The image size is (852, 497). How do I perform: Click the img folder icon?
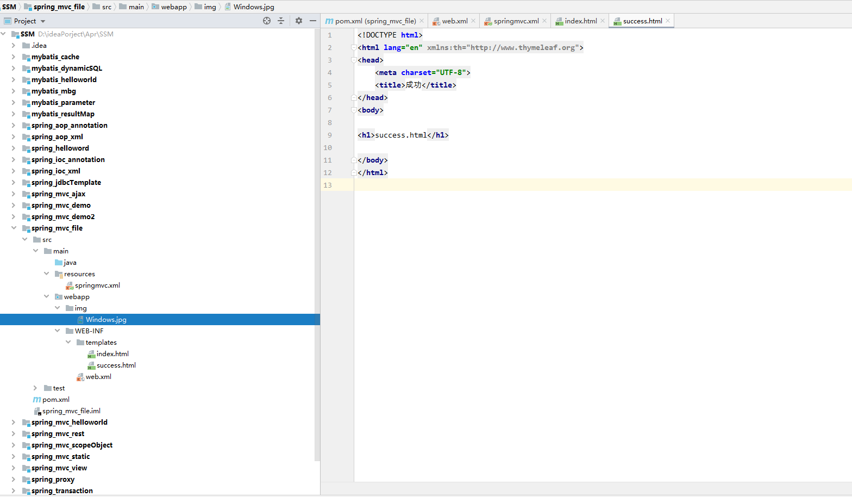(70, 308)
